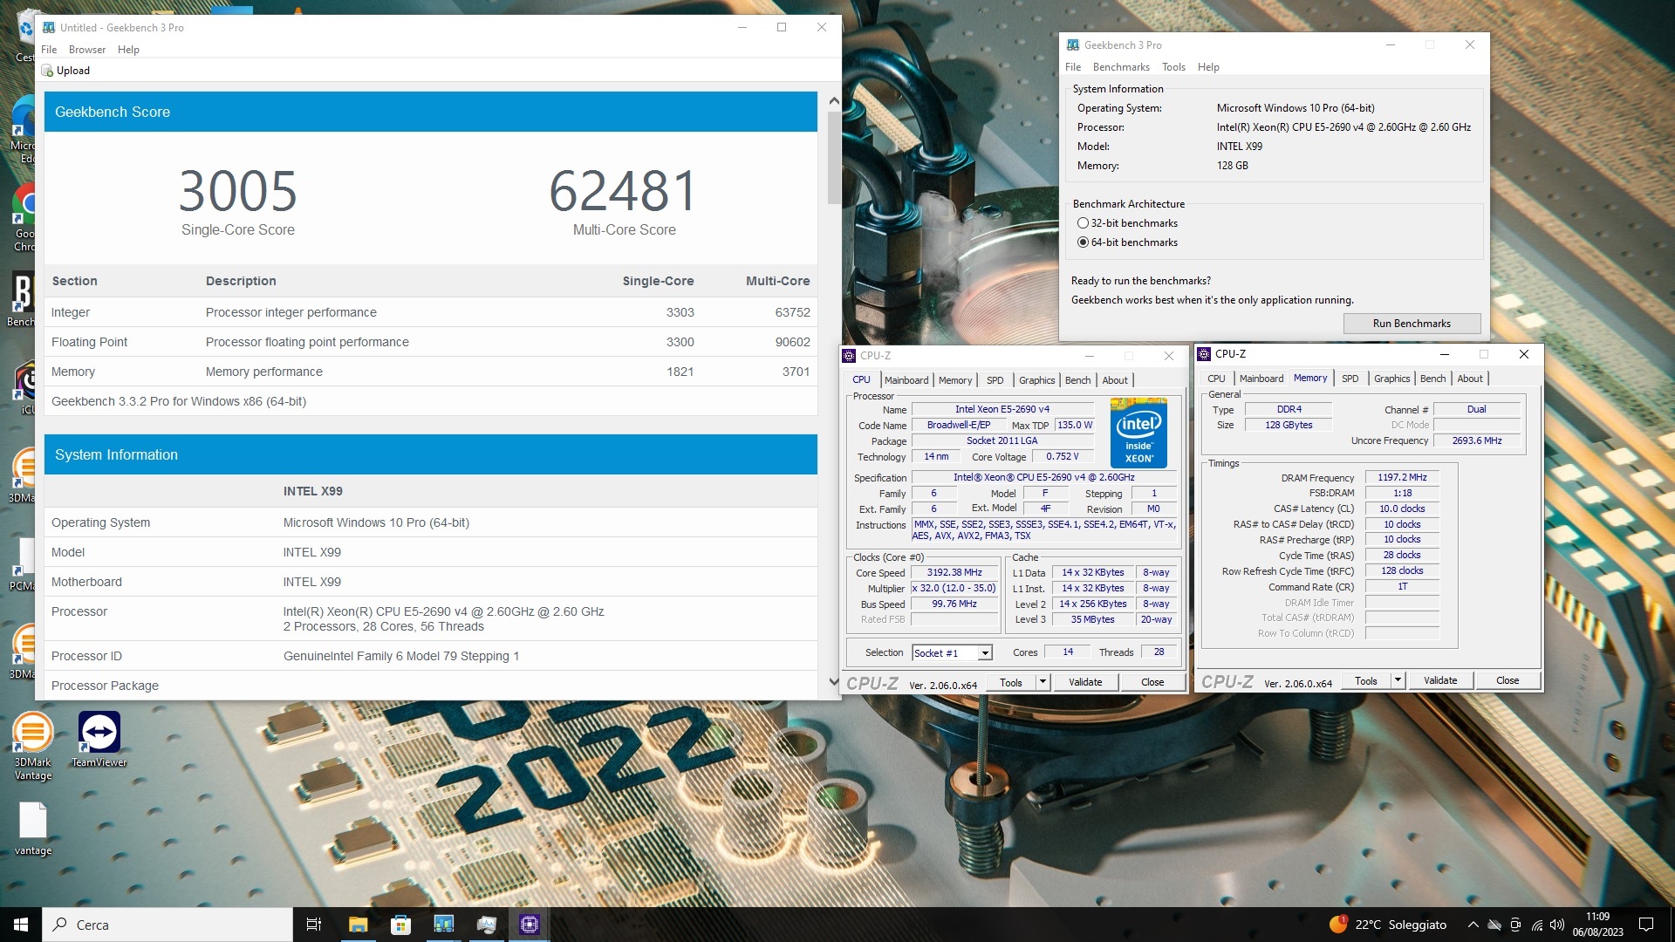The width and height of the screenshot is (1675, 942).
Task: Click the volume speaker tray icon
Action: 1557,925
